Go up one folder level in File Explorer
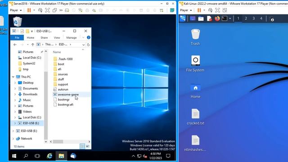The width and height of the screenshot is (288, 162). click(x=33, y=45)
